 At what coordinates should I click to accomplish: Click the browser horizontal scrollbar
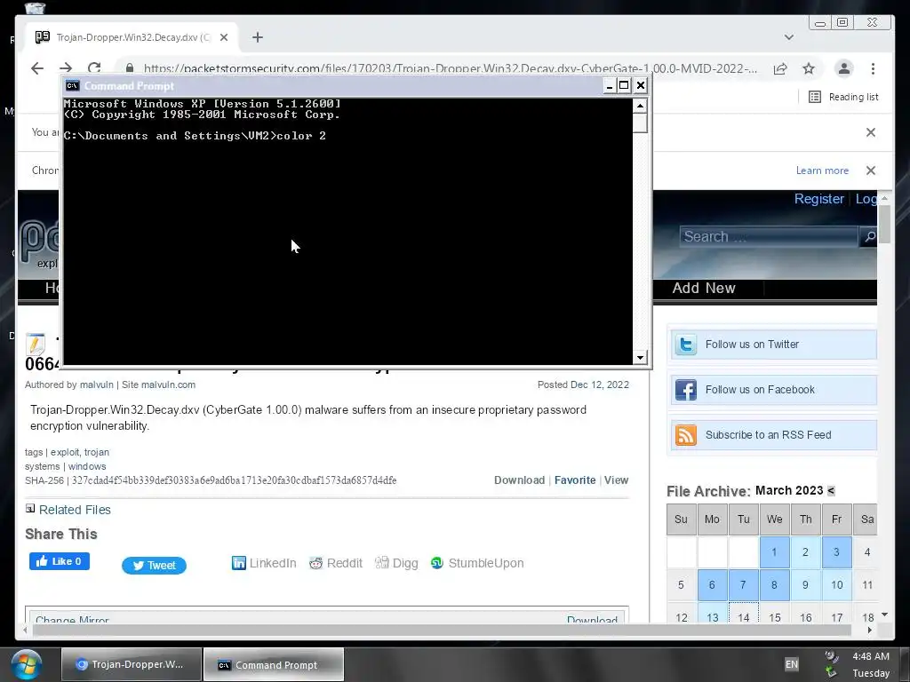click(443, 630)
